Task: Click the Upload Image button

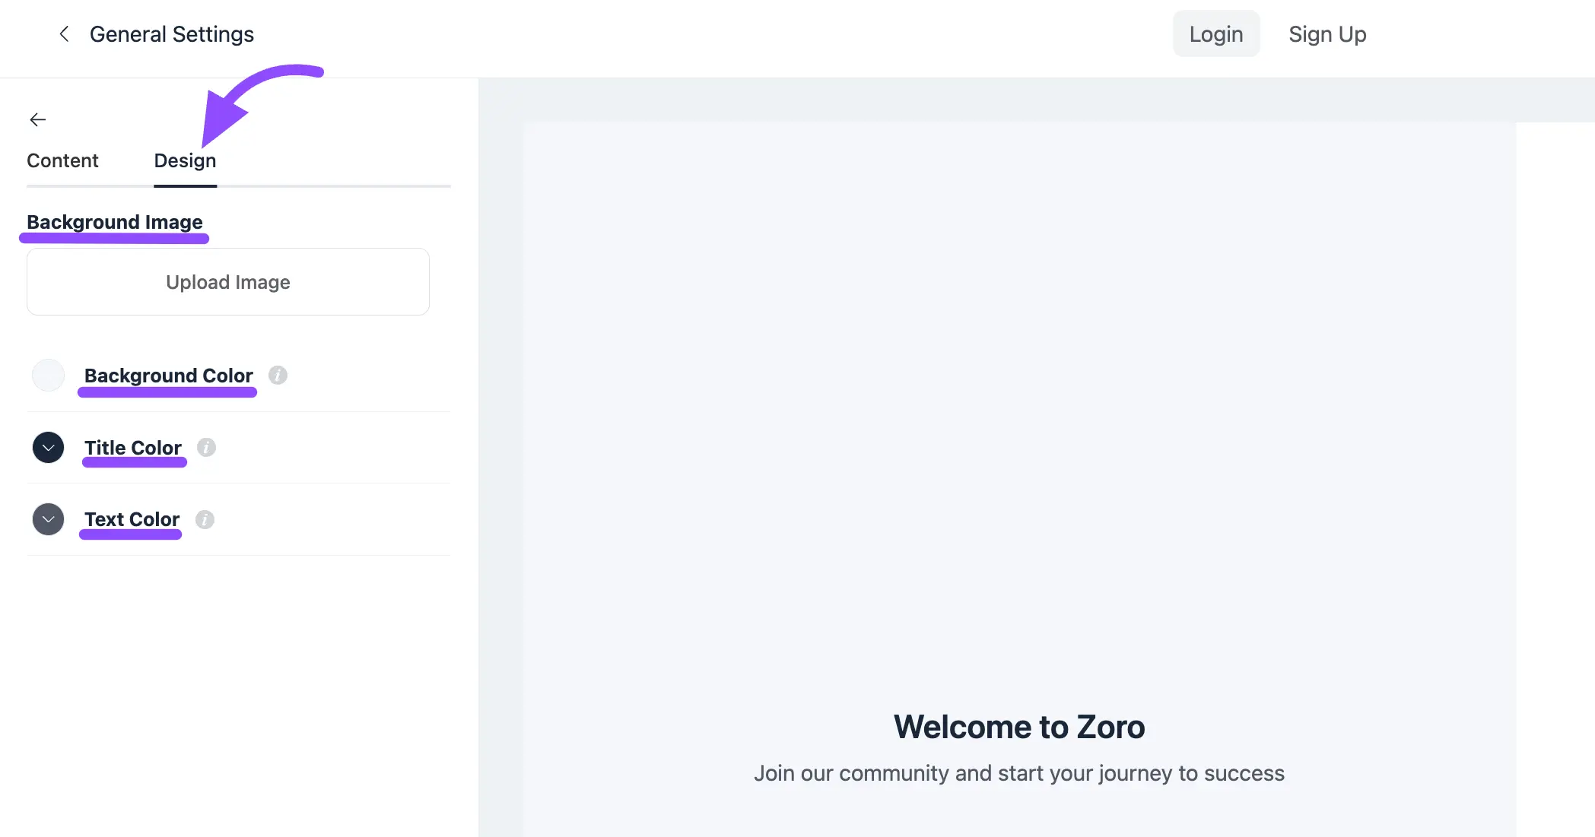Action: point(228,282)
